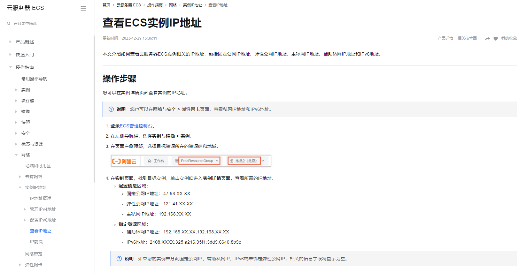The image size is (519, 273).
Task: Click the elastic IP 121.41.XX.XX
Action: click(178, 204)
